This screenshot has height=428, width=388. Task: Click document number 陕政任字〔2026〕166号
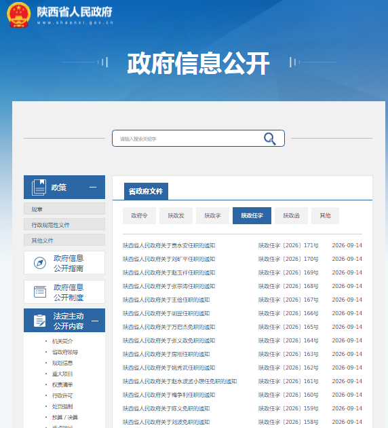[x=288, y=313]
